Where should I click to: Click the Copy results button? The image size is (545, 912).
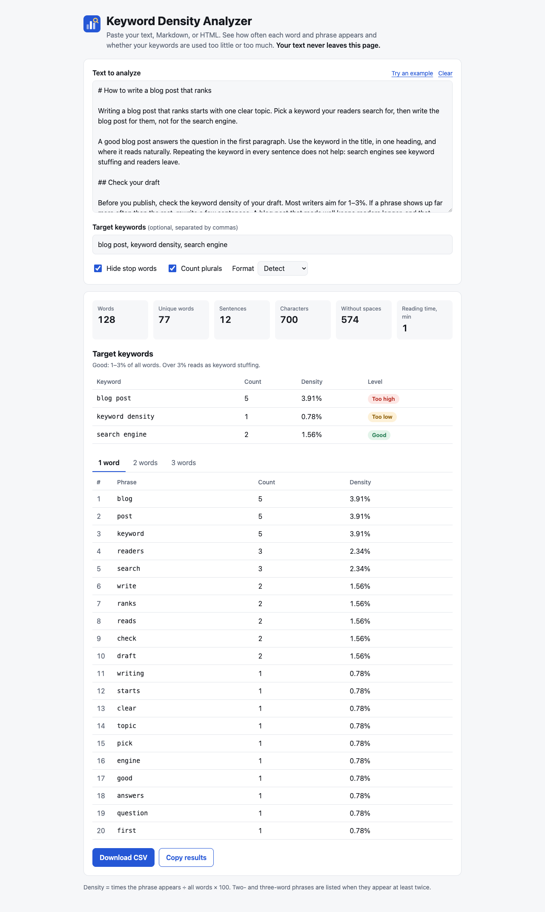186,857
